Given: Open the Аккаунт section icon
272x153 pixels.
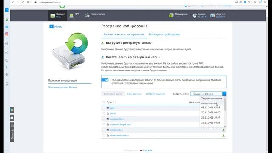Looking at the screenshot, I should tap(212, 16).
